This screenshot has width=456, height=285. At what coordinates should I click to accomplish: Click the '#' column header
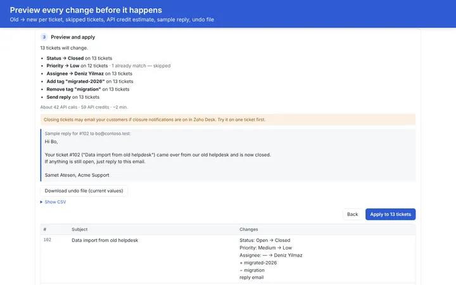[45, 229]
